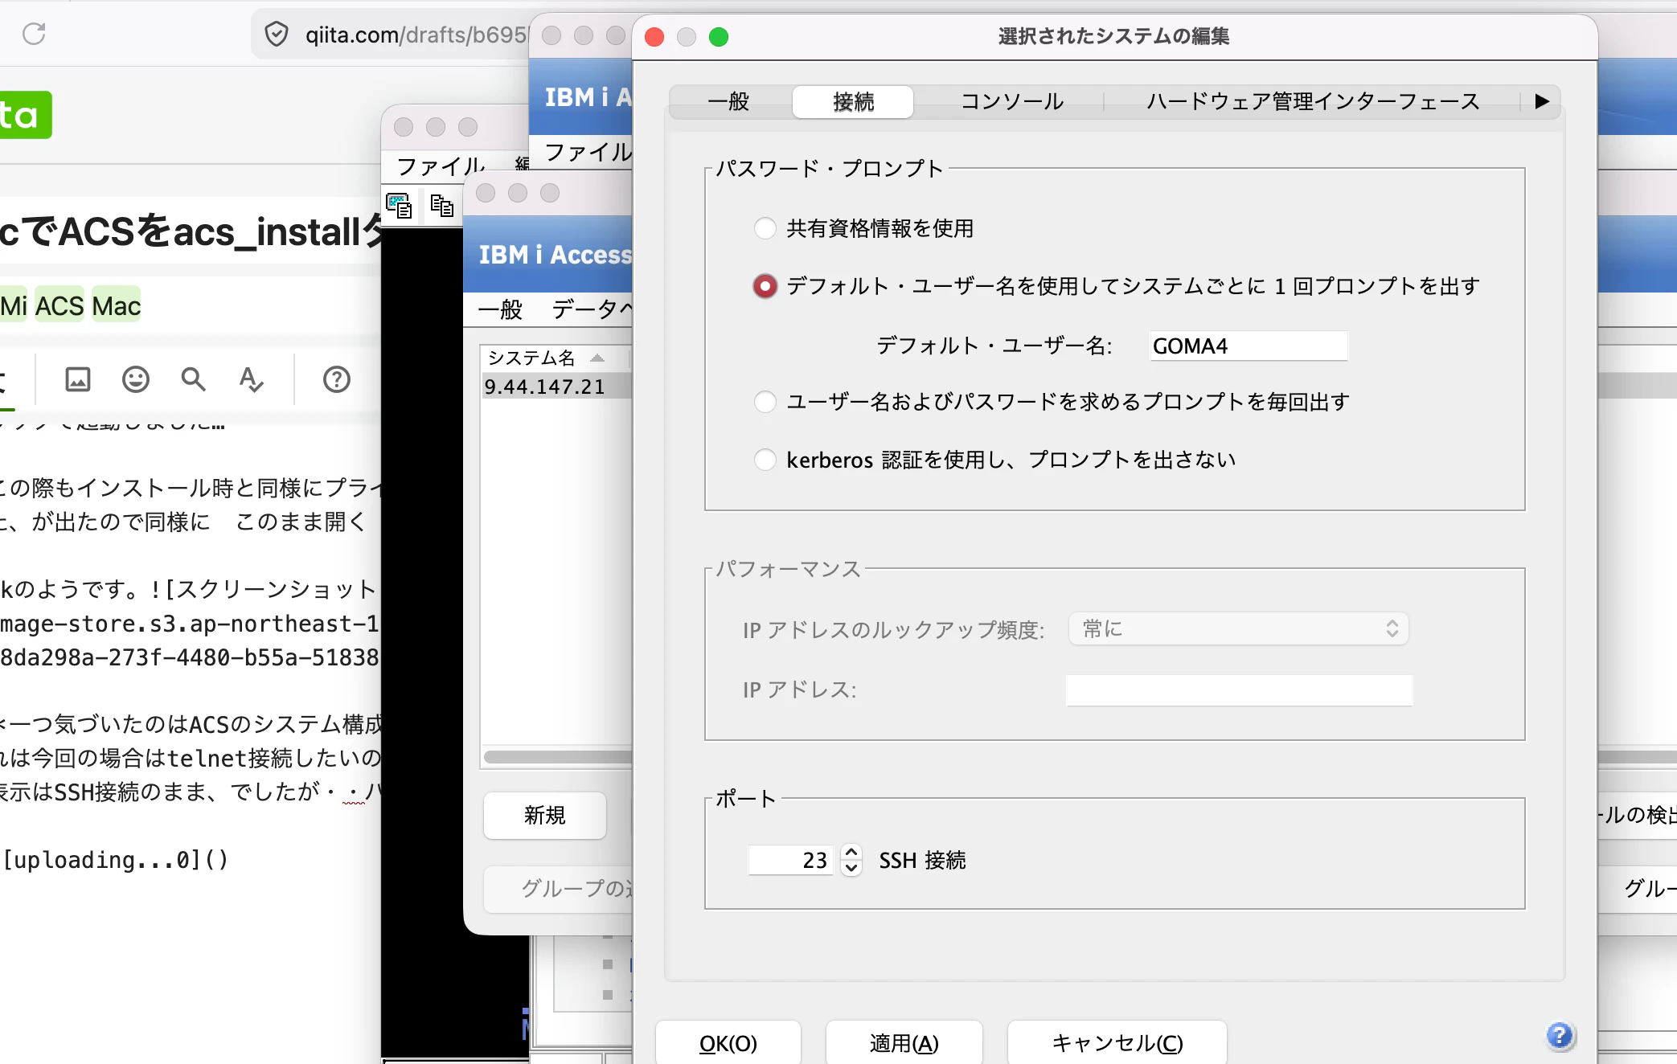
Task: Open IP address lookup frequency dropdown
Action: (x=1238, y=628)
